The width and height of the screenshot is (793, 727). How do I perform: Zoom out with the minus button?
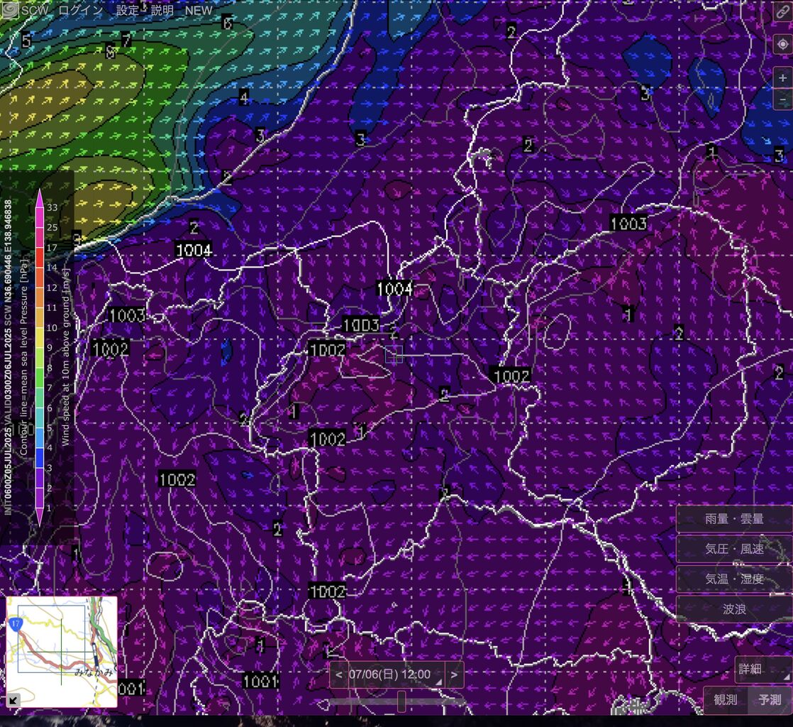coord(783,100)
